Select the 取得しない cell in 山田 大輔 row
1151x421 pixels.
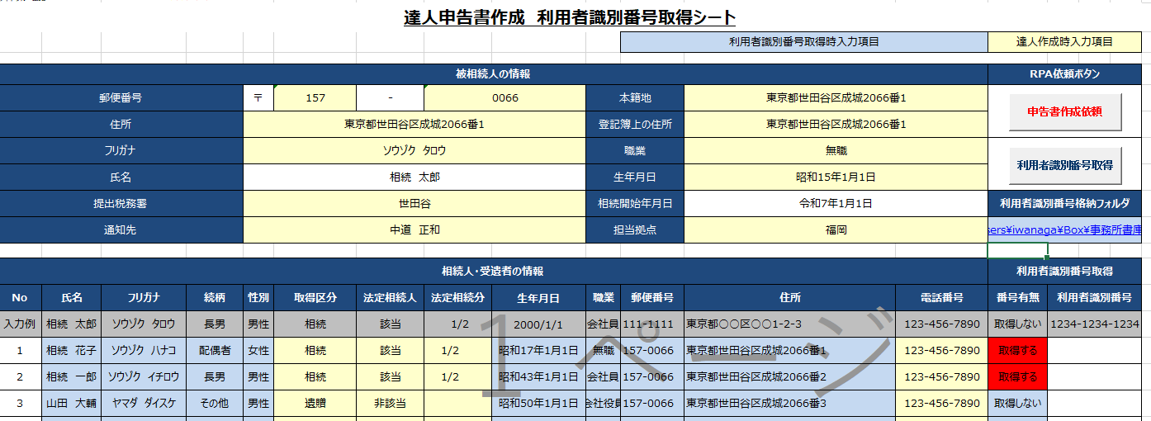tap(1017, 404)
